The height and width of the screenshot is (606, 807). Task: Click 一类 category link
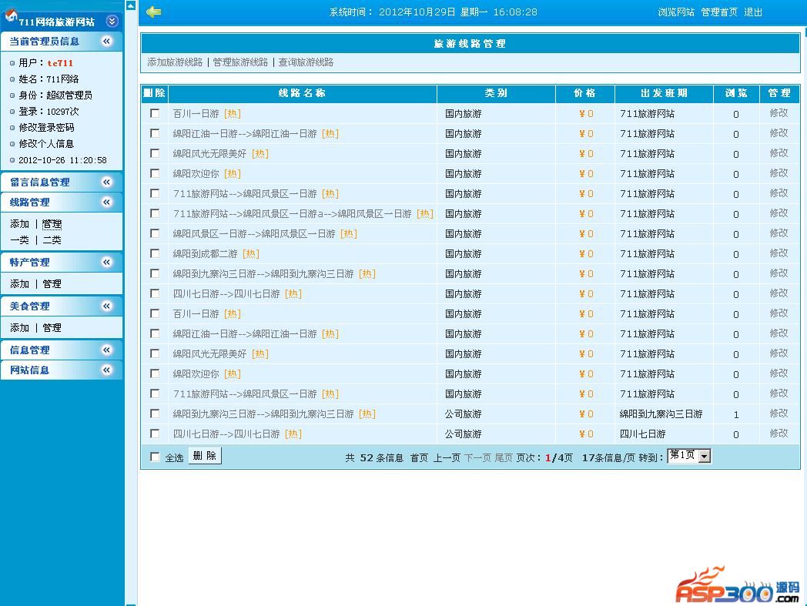coord(19,240)
